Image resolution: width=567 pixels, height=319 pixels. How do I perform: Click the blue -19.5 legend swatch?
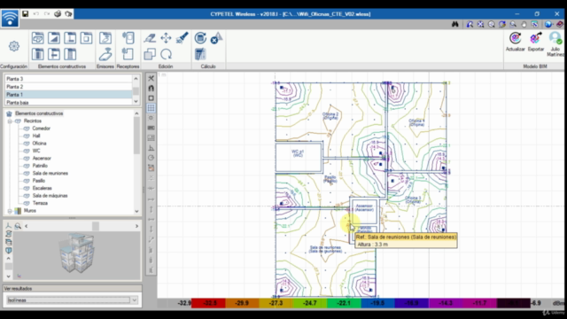pyautogui.click(x=378, y=303)
